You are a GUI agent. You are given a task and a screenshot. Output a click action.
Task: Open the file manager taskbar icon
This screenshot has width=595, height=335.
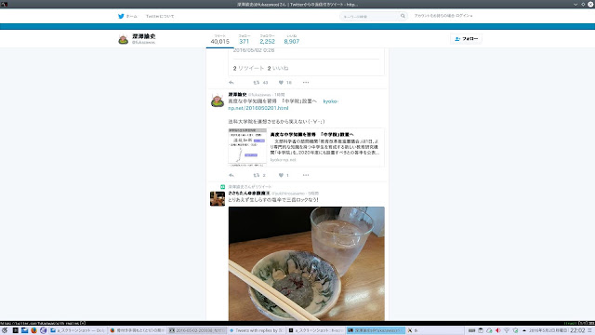25,330
